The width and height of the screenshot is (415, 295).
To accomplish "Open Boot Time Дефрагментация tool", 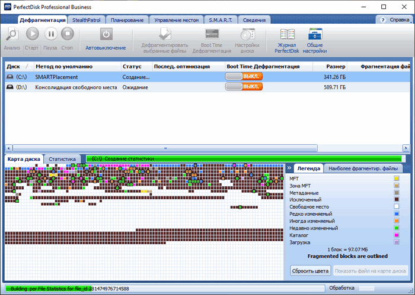I will coord(212,34).
